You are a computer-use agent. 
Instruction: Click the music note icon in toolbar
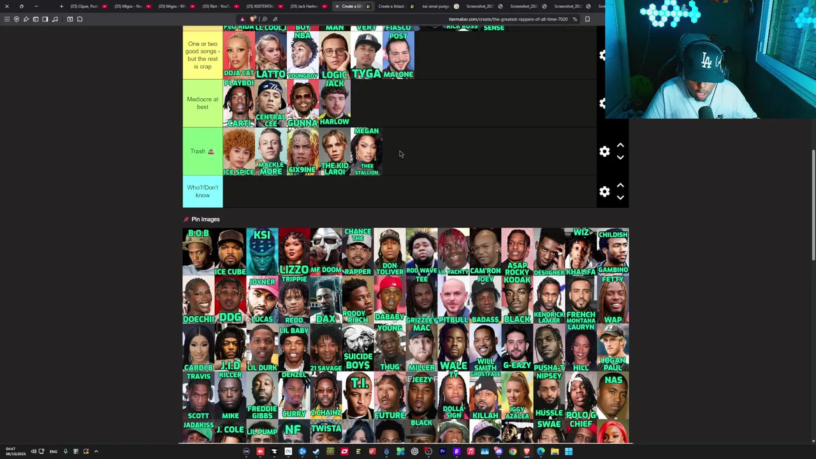(x=55, y=19)
